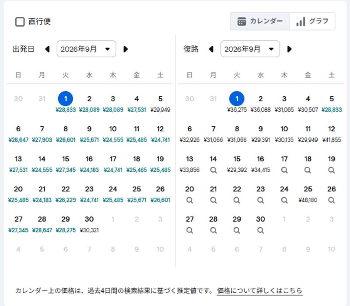Image resolution: width=350 pixels, height=306 pixels.
Task: Search prices for return date 17
Action: click(x=284, y=170)
